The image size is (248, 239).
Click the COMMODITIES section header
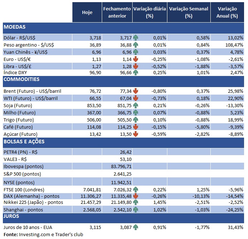coord(21,80)
